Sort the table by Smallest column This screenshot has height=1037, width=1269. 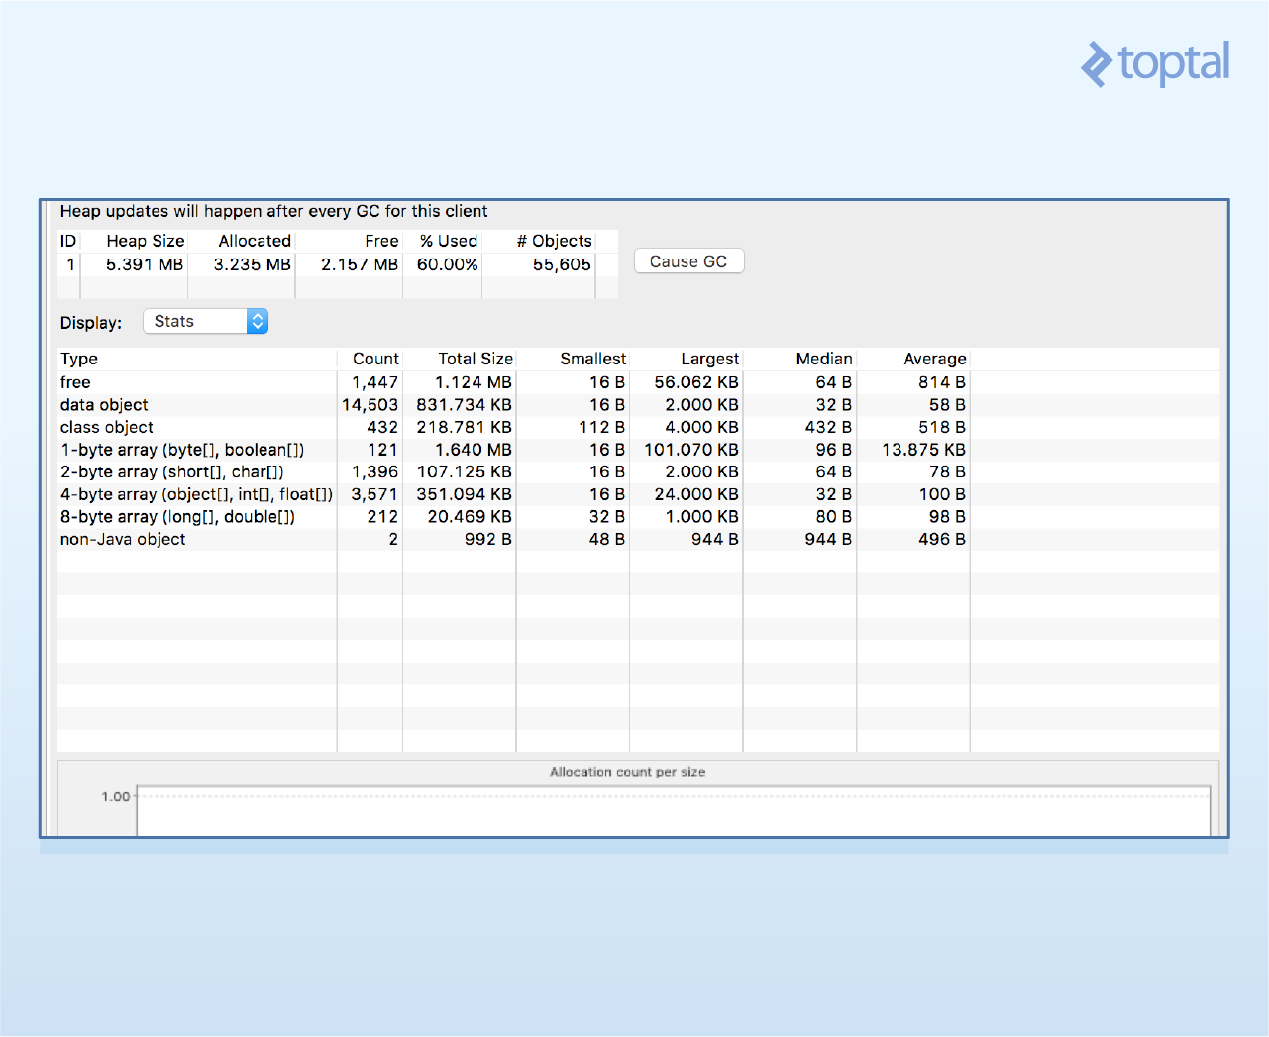(x=593, y=359)
